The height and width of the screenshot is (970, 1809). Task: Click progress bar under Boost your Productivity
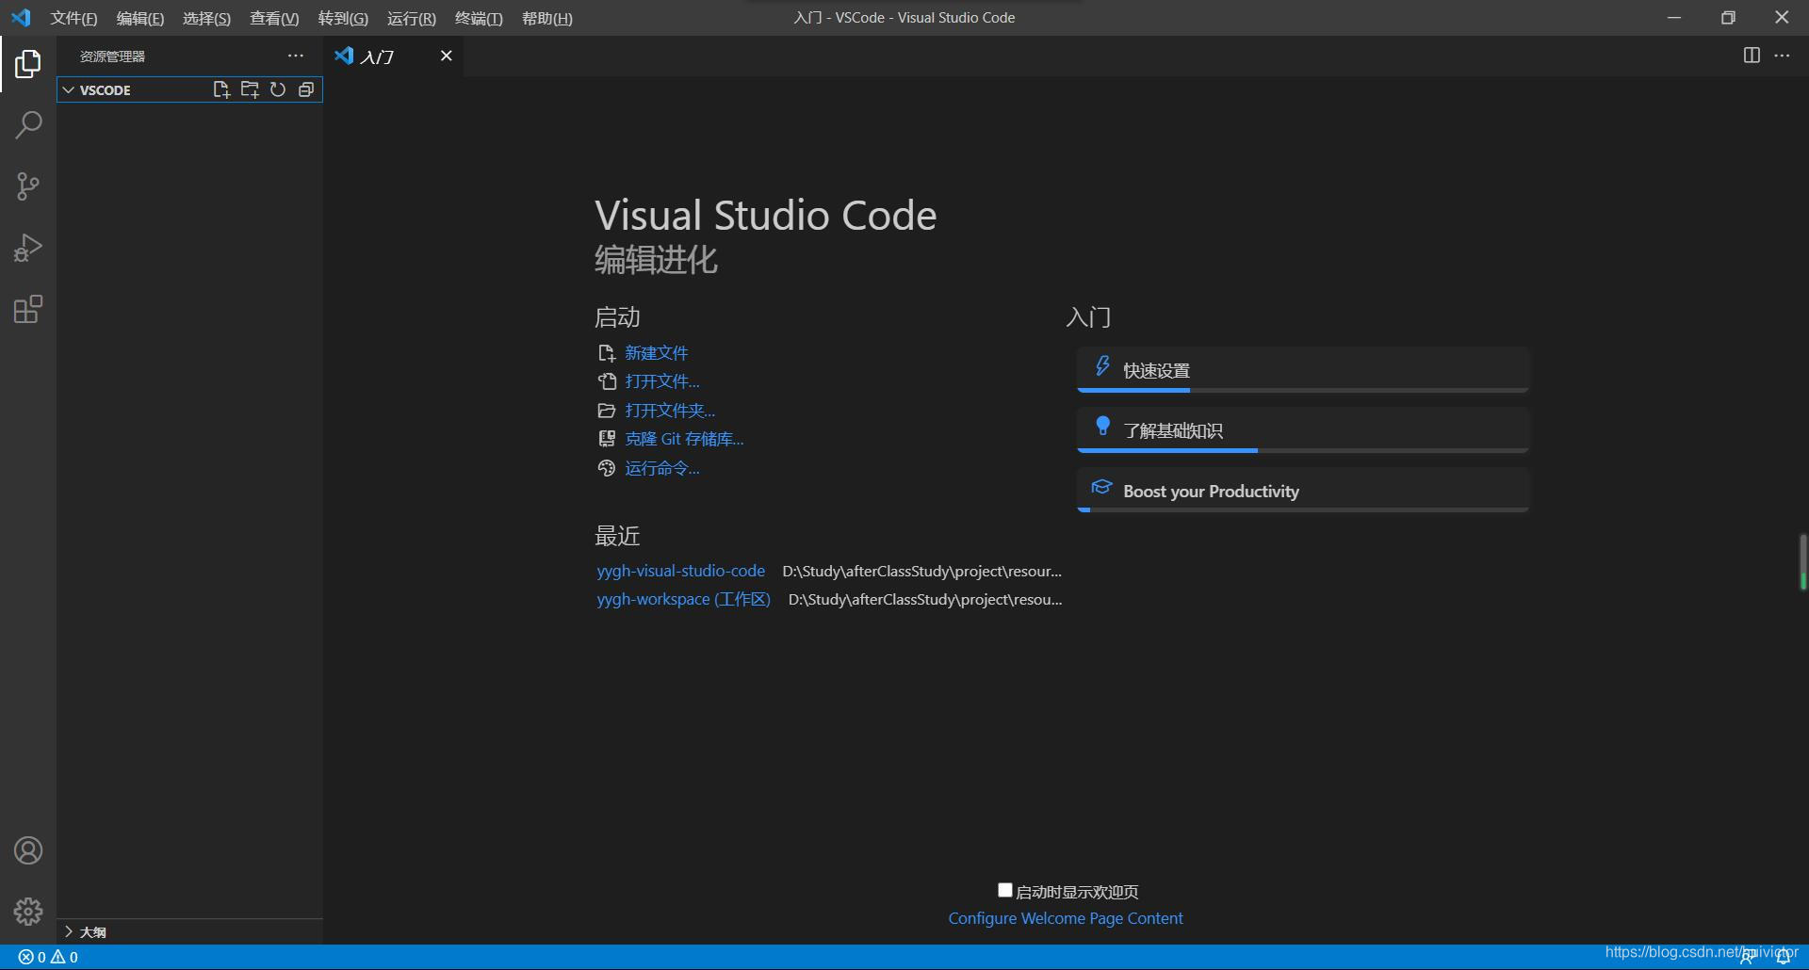click(1303, 509)
